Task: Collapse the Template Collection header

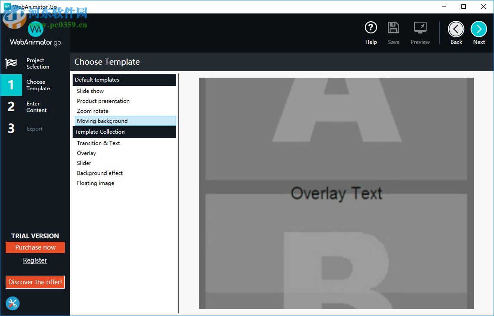Action: coord(124,132)
